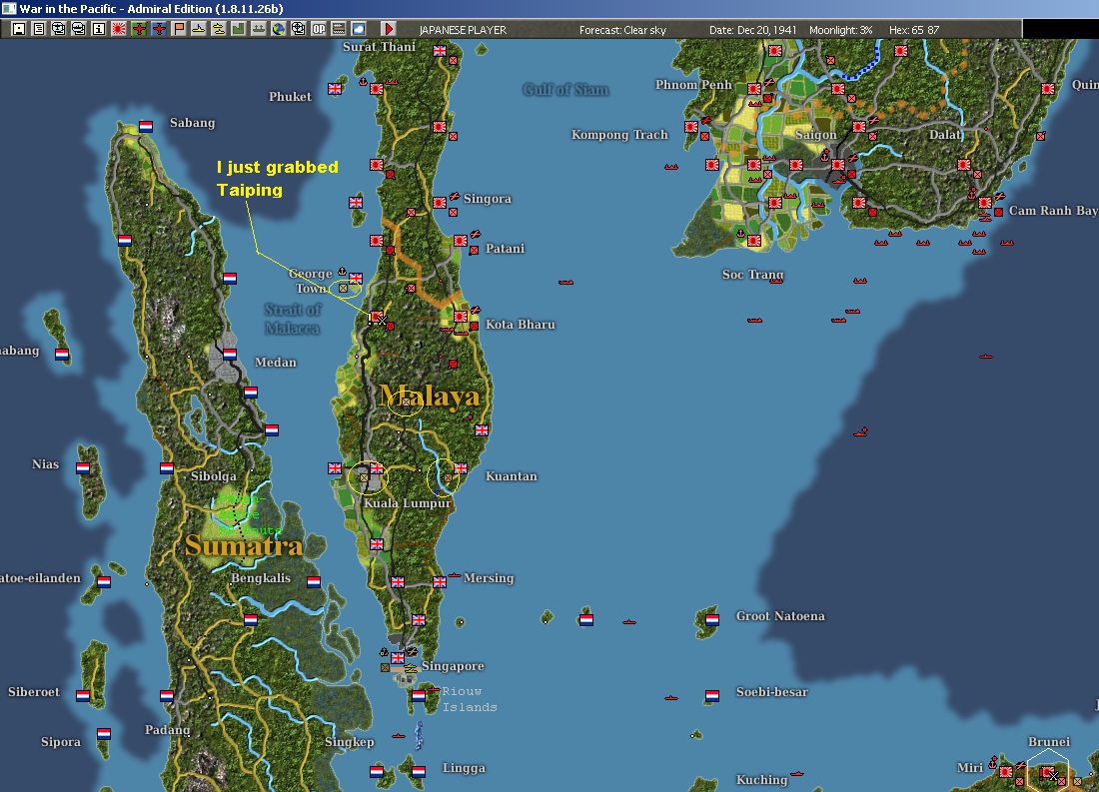Click the Gulf of Siam label
The width and height of the screenshot is (1099, 792).
(565, 90)
